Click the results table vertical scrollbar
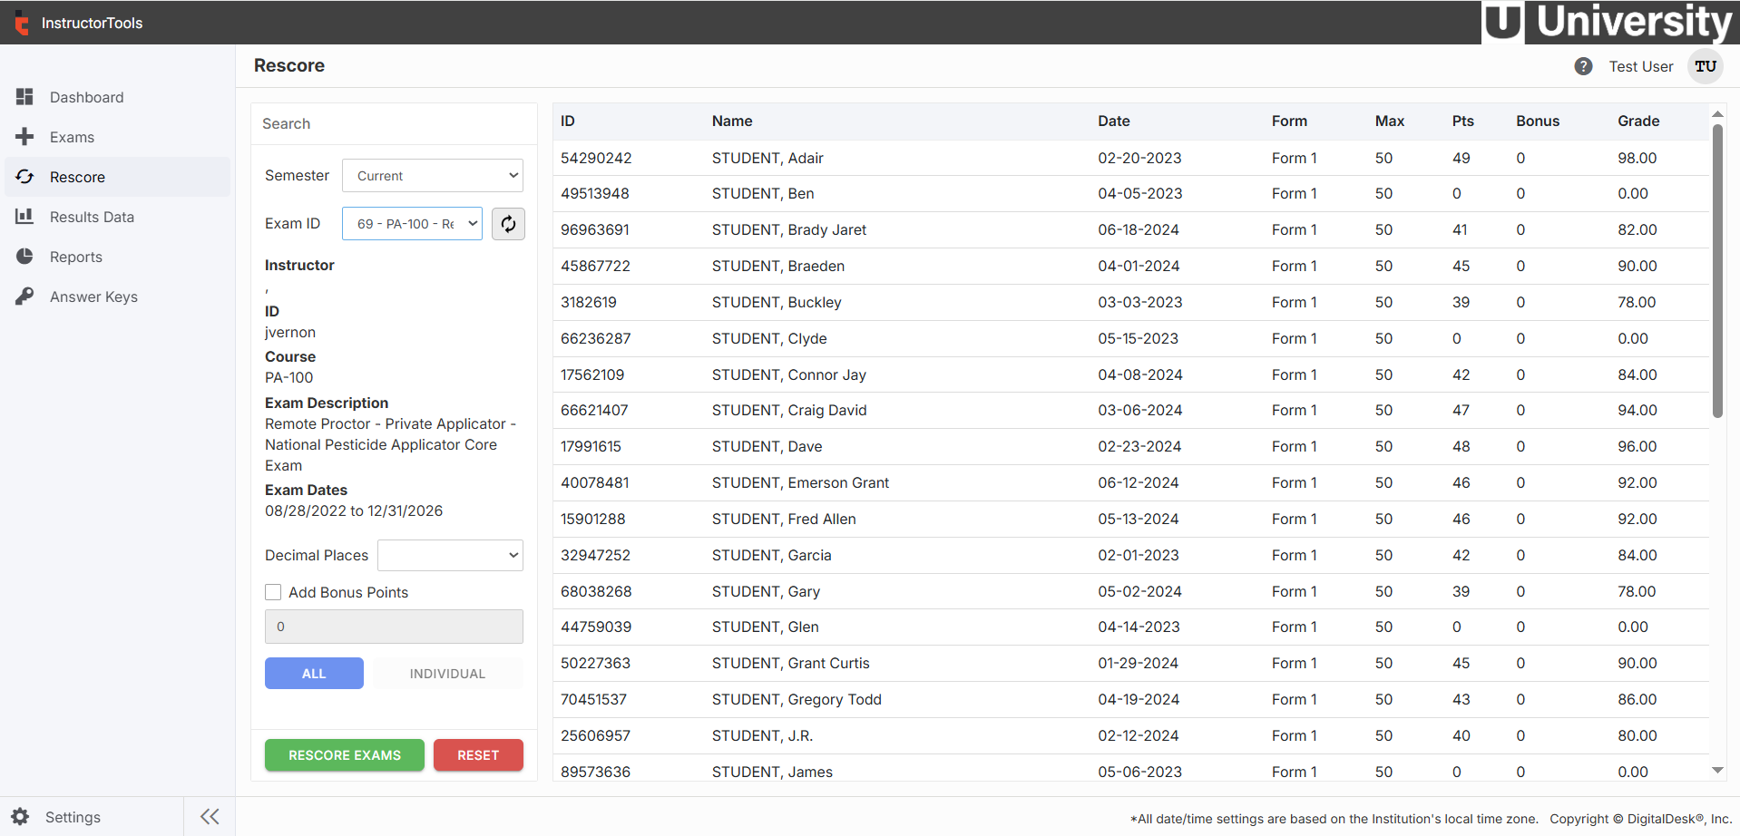Image resolution: width=1740 pixels, height=836 pixels. pos(1716,272)
